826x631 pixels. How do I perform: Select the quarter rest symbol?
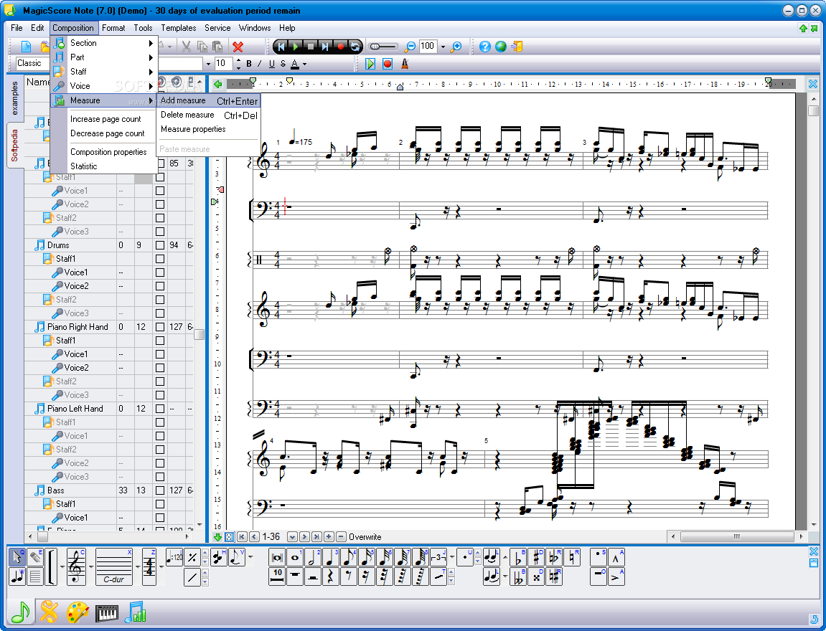point(330,577)
